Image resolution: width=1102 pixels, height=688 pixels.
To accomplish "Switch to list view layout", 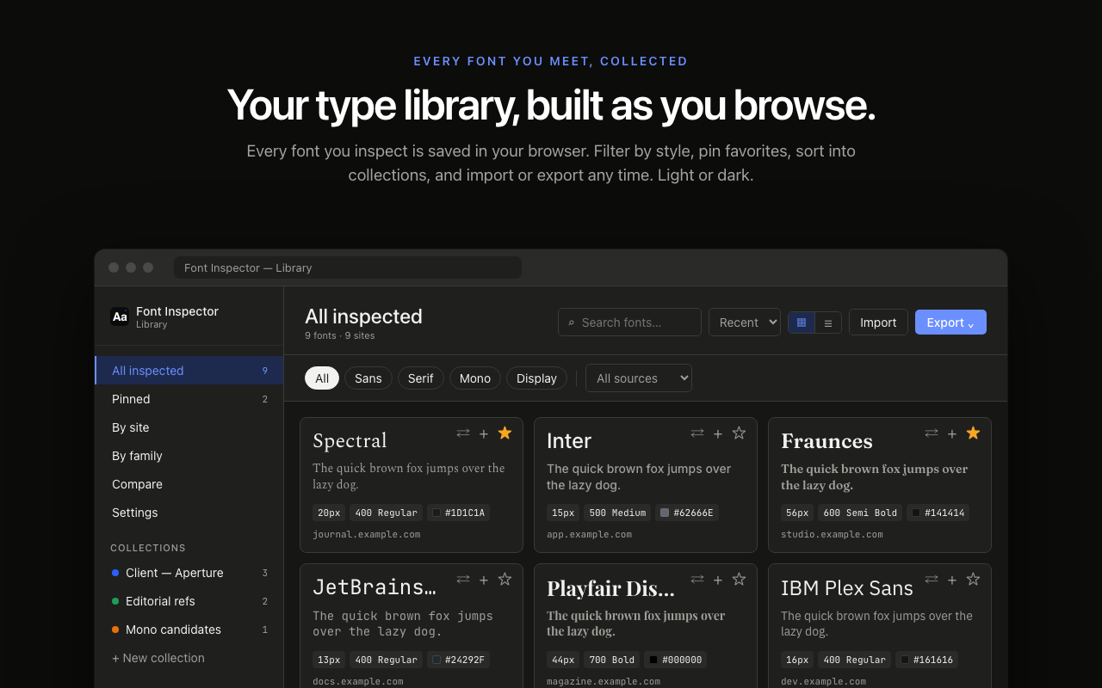I will (828, 322).
